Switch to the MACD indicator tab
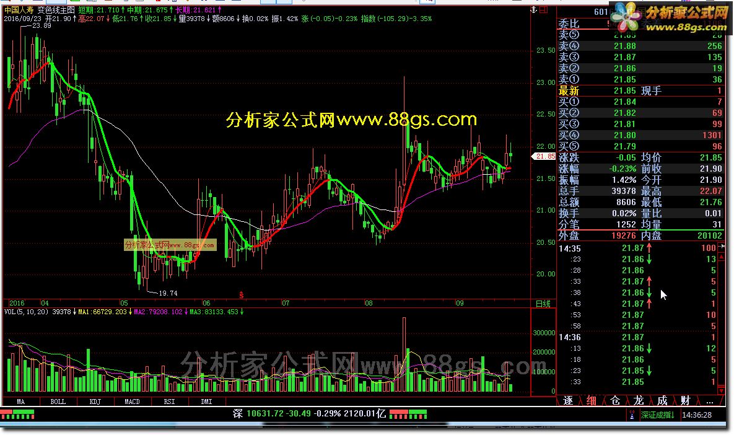The image size is (734, 435). pos(132,402)
